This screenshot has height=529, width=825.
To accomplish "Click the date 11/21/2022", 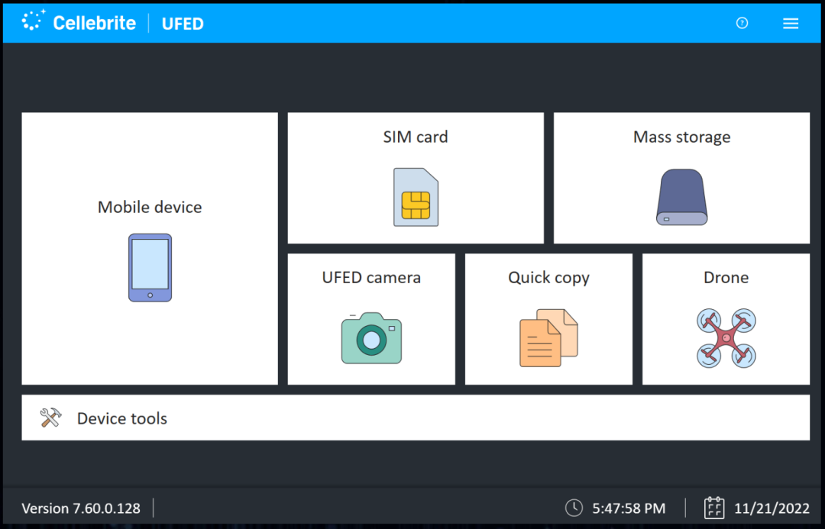I will pyautogui.click(x=772, y=508).
